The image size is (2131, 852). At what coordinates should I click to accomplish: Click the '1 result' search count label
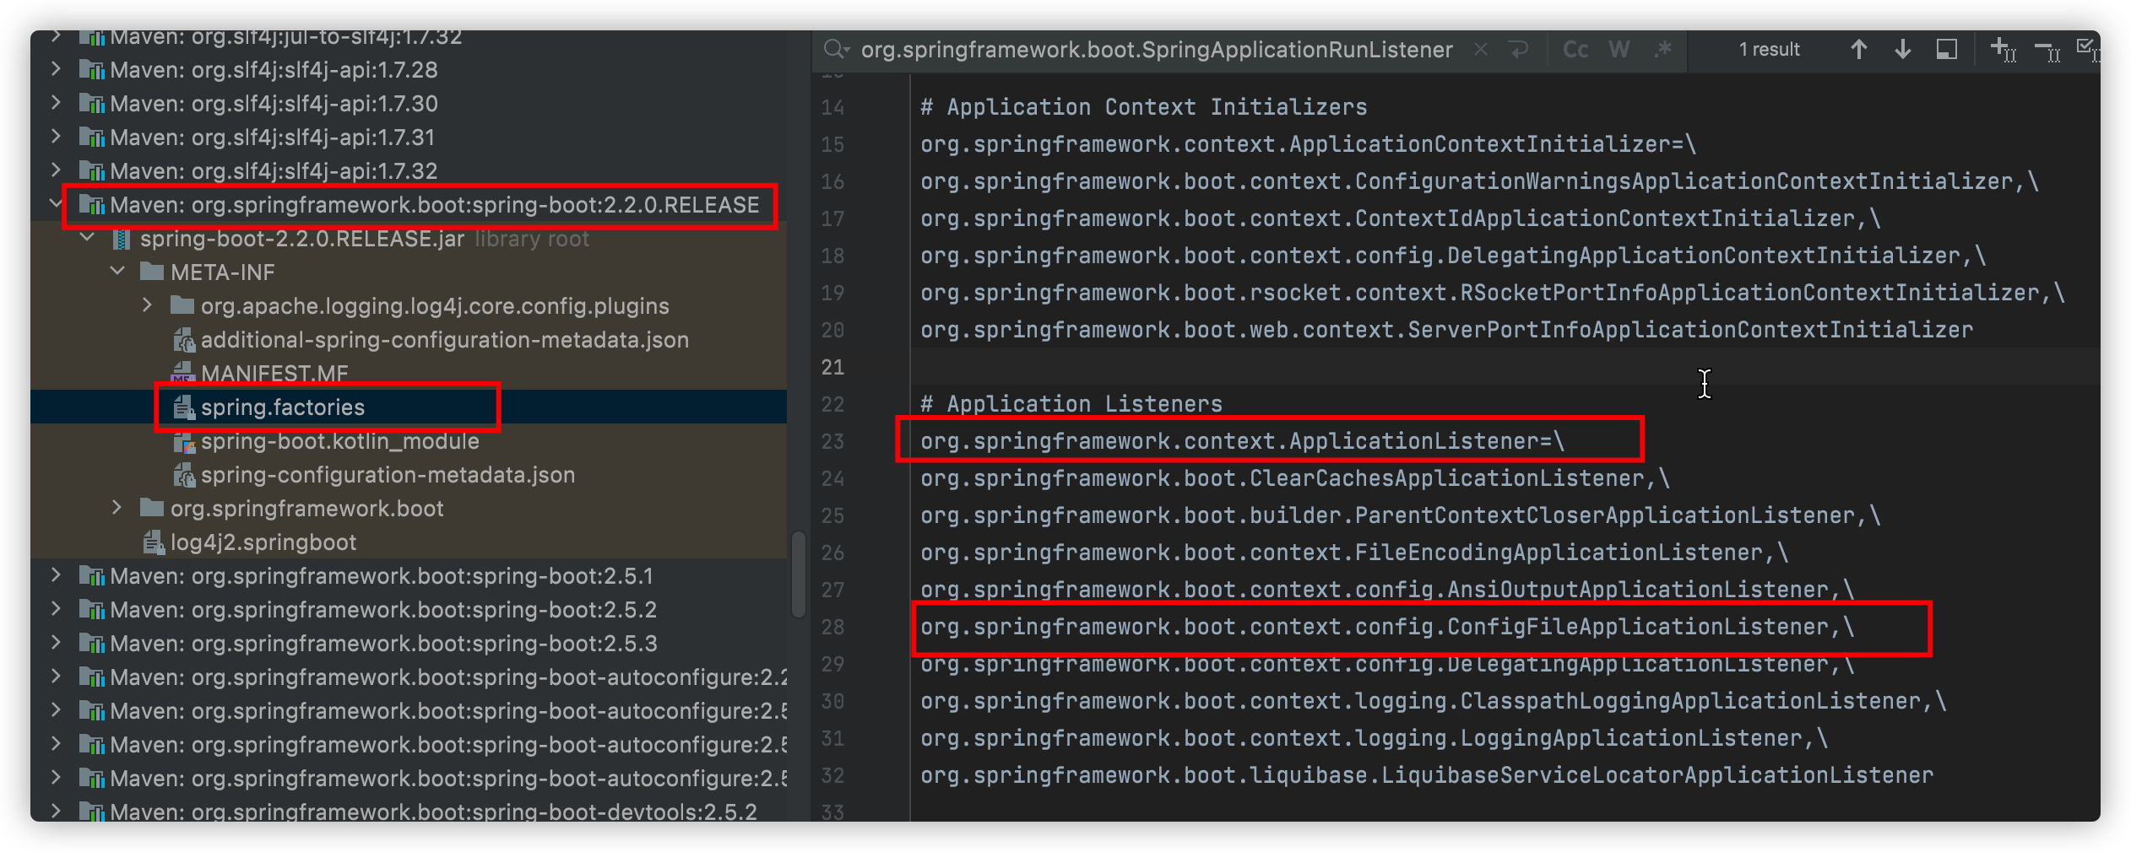coord(1769,50)
